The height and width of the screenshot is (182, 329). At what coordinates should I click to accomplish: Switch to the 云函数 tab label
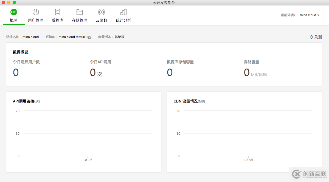click(x=102, y=20)
